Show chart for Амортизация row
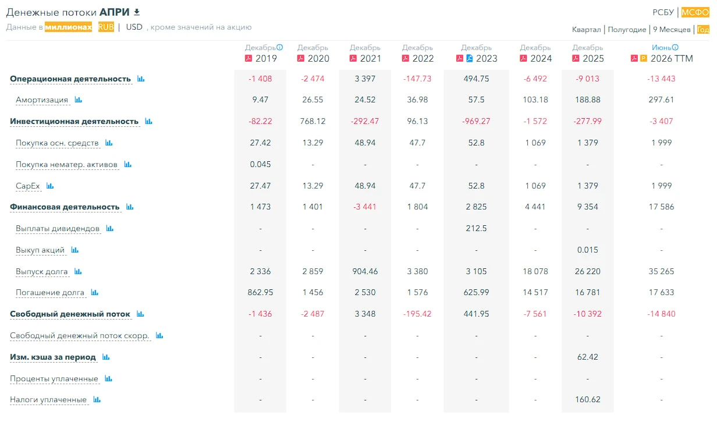This screenshot has height=422, width=717. [x=79, y=100]
